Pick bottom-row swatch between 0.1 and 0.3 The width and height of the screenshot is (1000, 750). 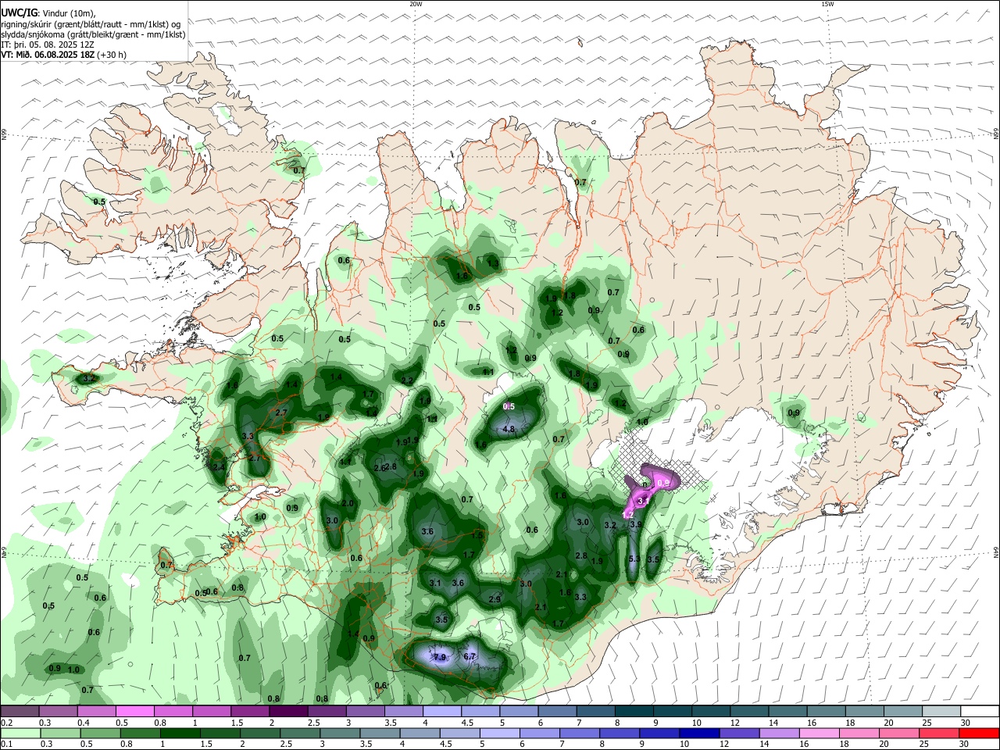click(x=20, y=733)
